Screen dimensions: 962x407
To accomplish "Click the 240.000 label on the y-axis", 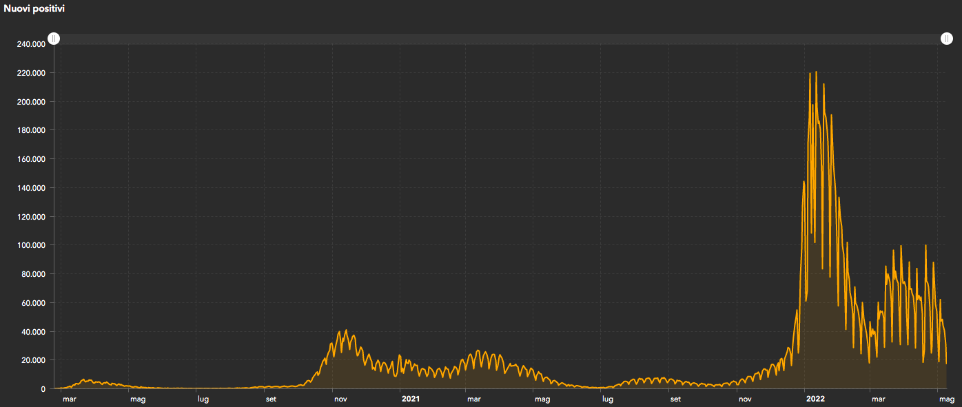I will [31, 44].
